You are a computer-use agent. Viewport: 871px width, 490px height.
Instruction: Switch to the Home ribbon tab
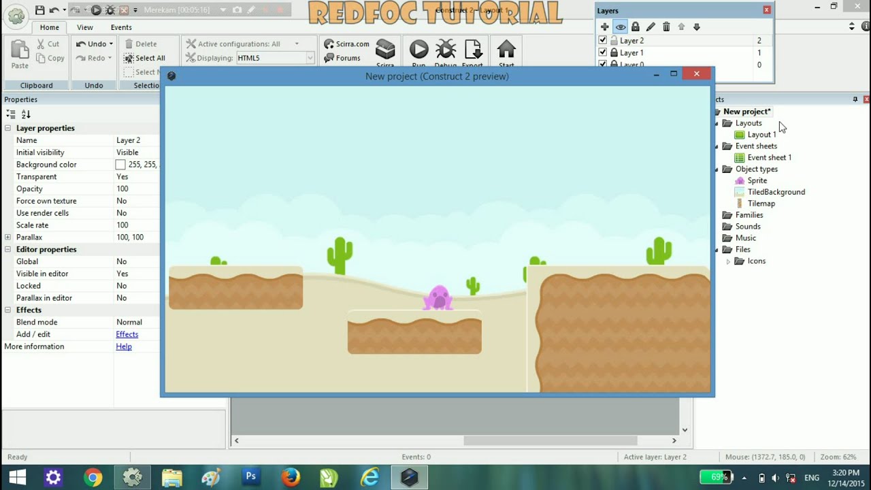(49, 27)
